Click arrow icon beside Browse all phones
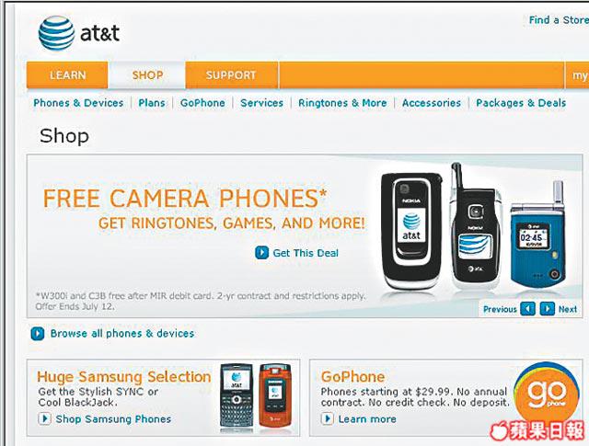The image size is (589, 446). coord(38,334)
